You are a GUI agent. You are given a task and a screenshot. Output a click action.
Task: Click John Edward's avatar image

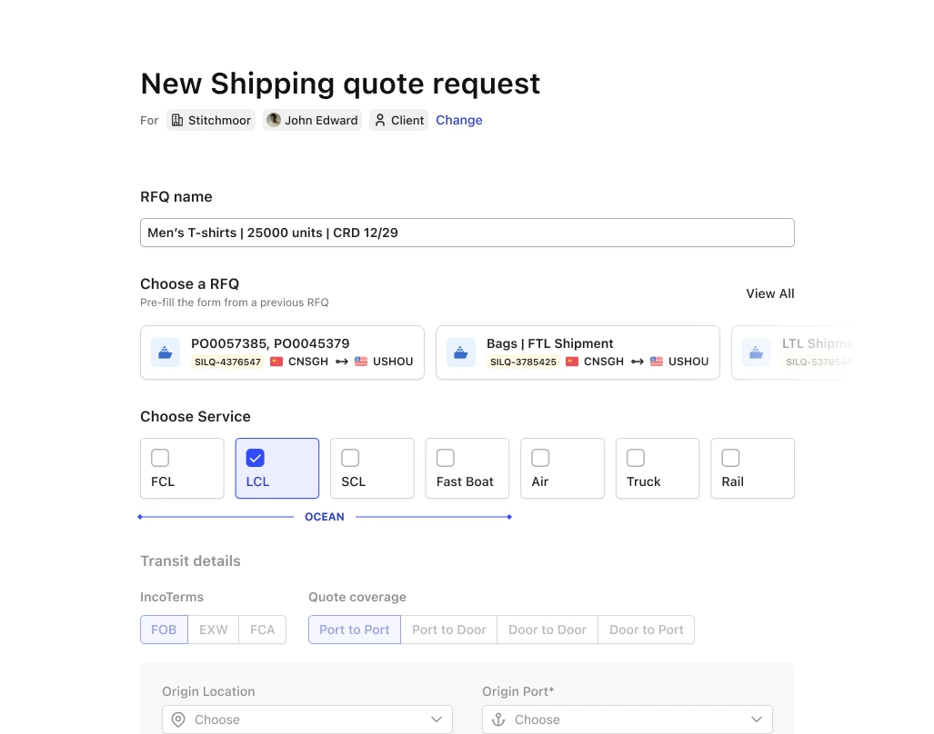coord(274,119)
